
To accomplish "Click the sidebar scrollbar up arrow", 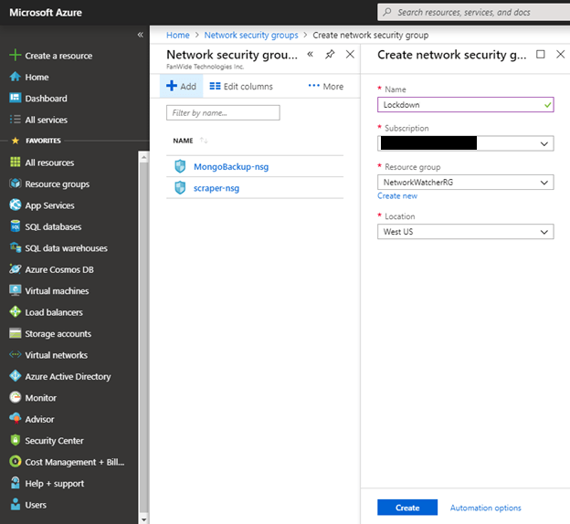I will point(144,157).
